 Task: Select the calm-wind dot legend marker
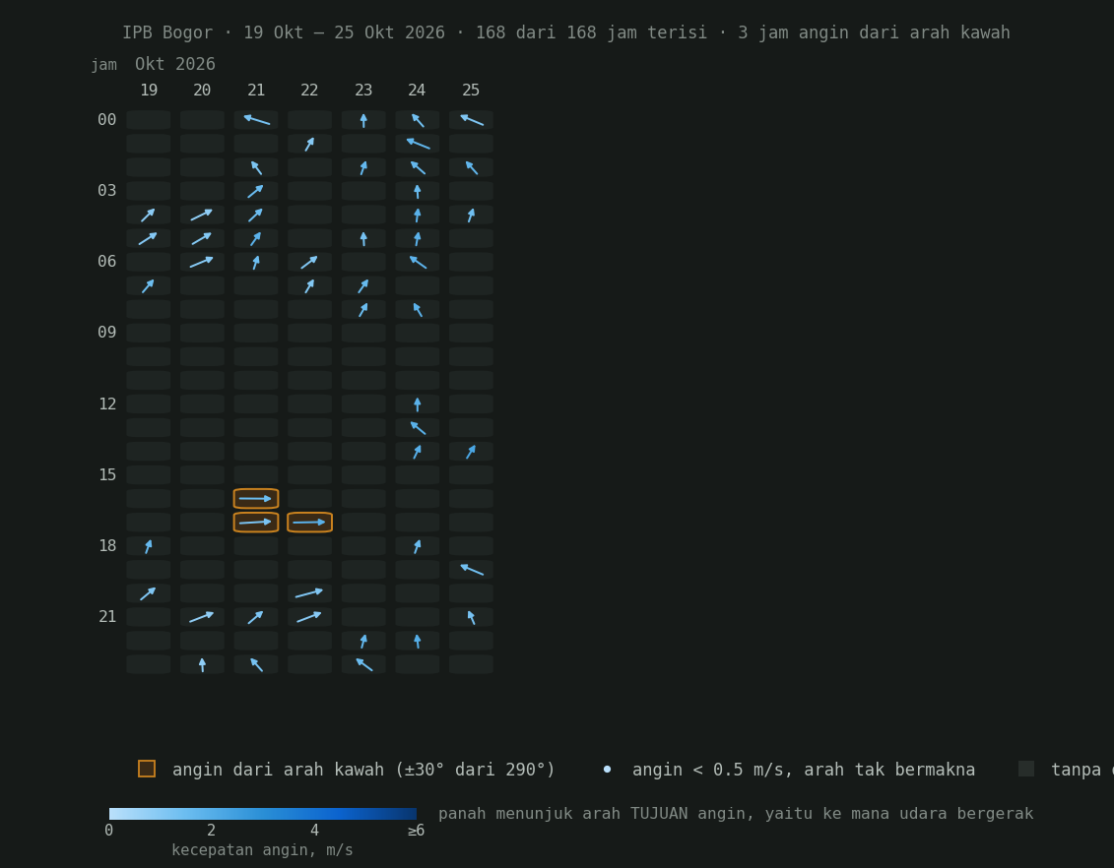click(607, 770)
